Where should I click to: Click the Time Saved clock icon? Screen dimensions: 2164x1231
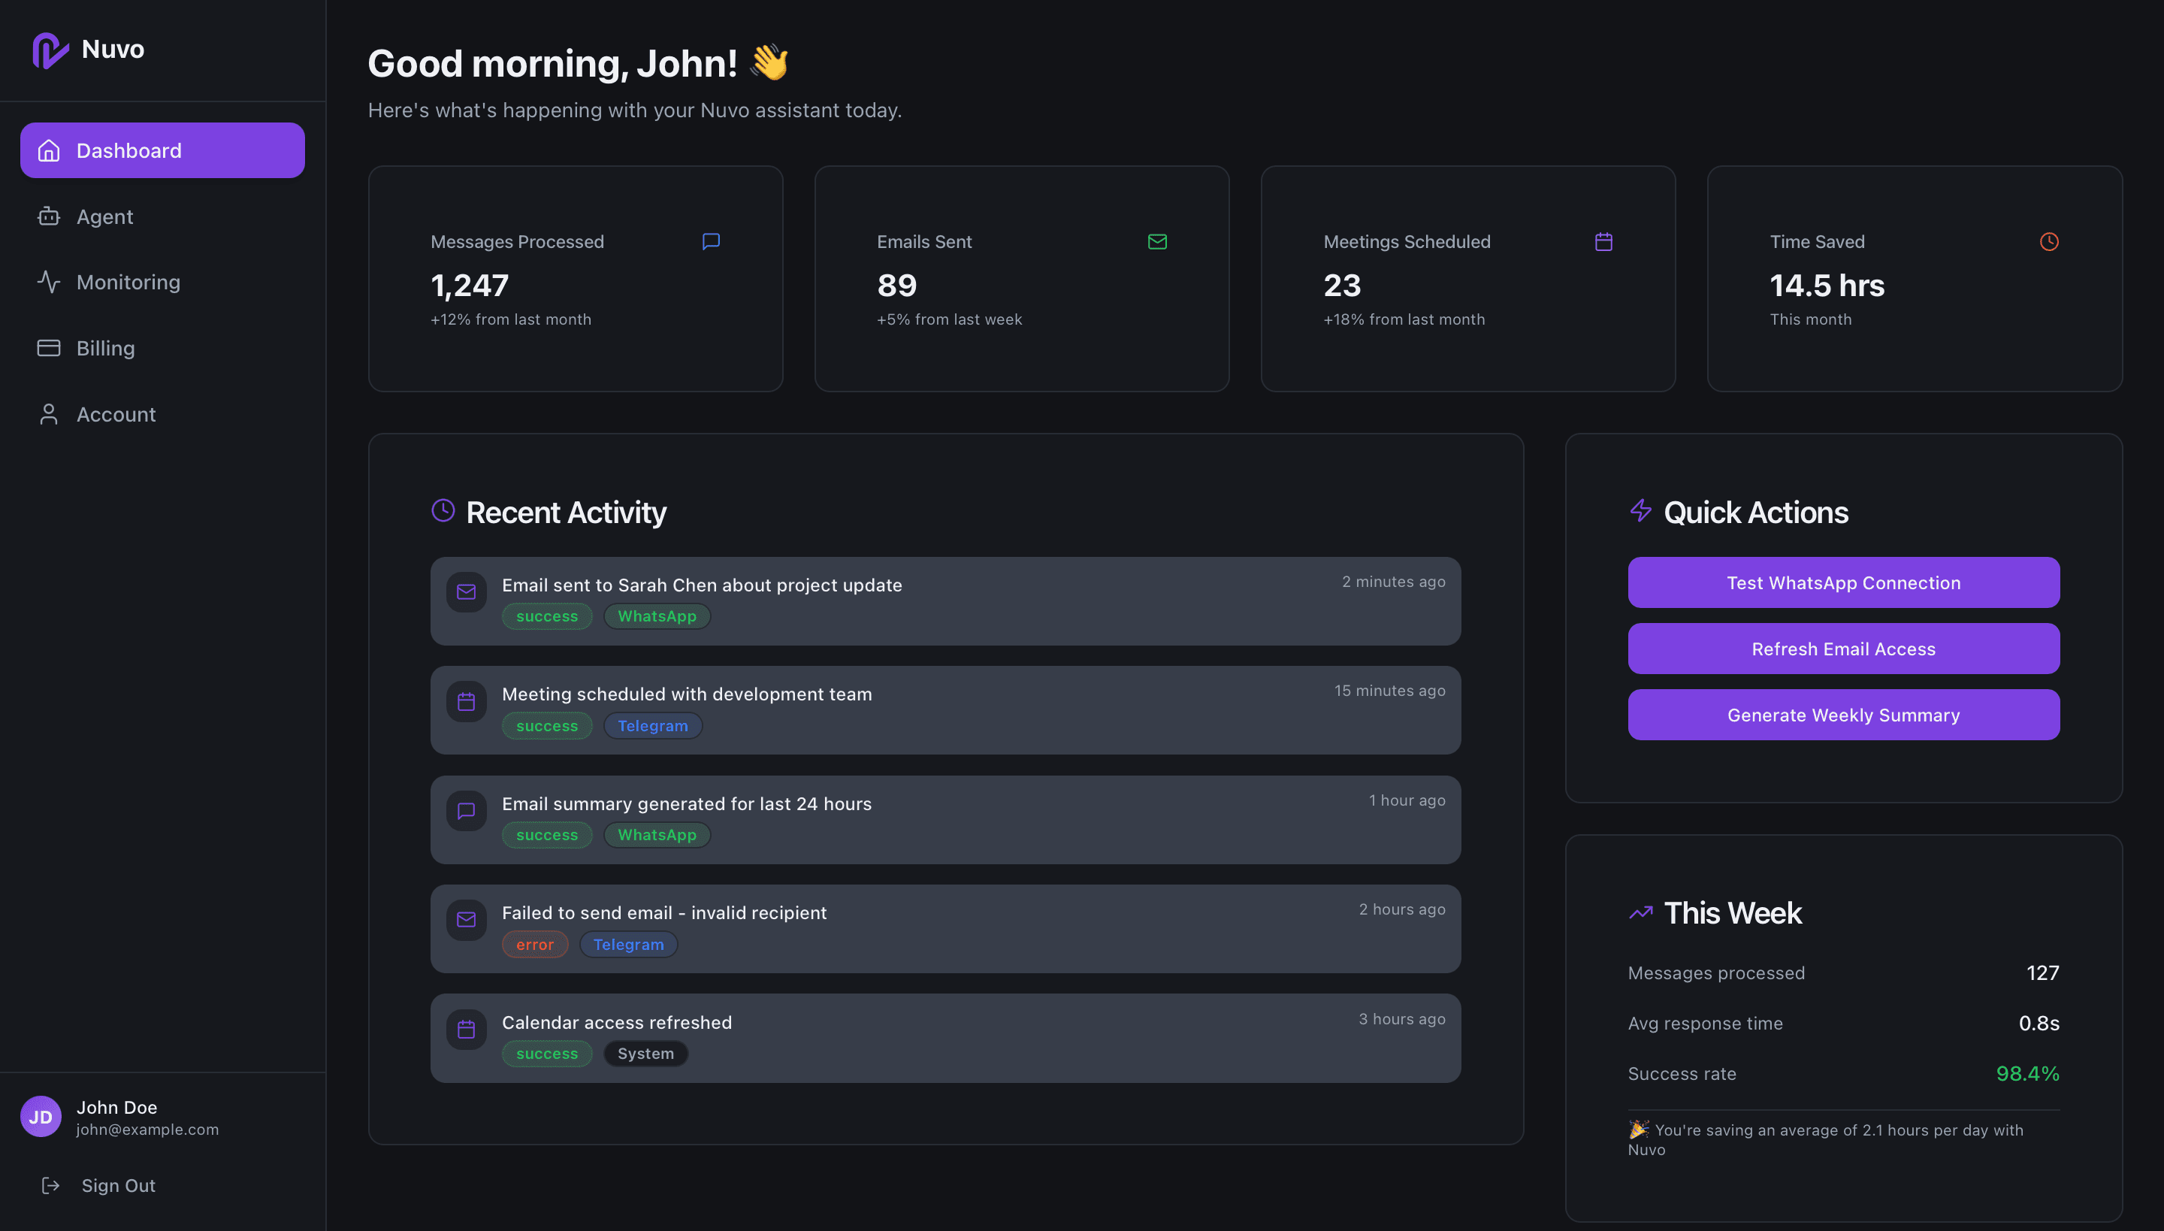pyautogui.click(x=2049, y=242)
